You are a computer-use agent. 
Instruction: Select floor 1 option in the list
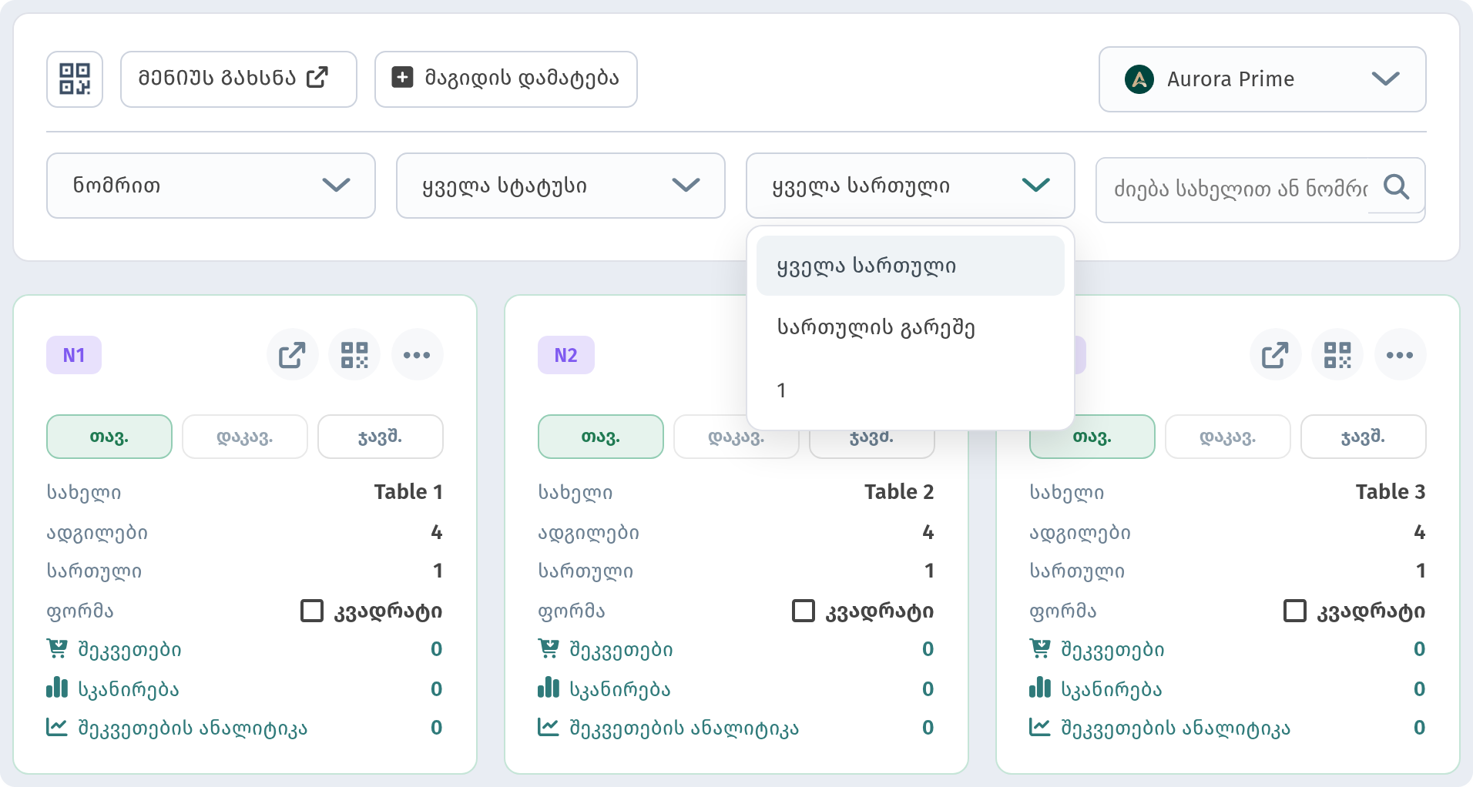coord(911,390)
